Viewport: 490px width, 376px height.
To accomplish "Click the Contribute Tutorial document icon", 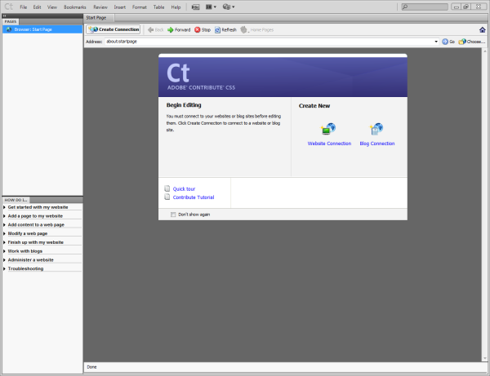I will click(167, 197).
